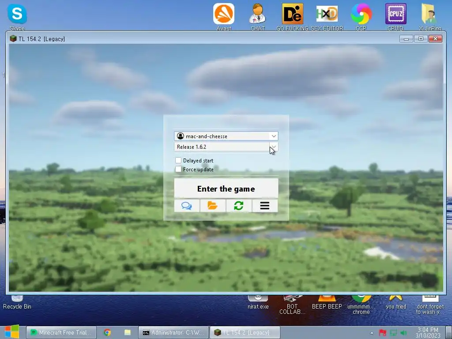Select the ummmmm chrome desktop icon
Image resolution: width=452 pixels, height=339 pixels.
[x=361, y=305]
